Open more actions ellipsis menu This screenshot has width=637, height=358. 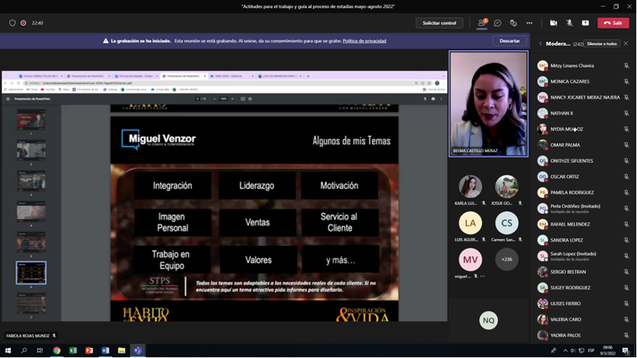point(529,23)
